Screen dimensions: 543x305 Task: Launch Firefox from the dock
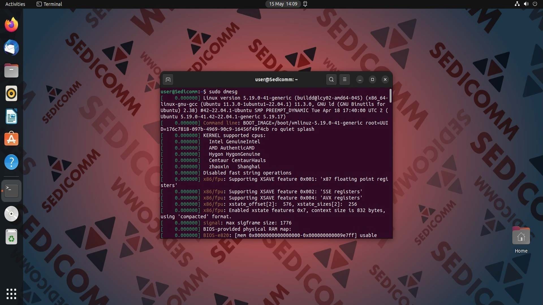click(x=11, y=25)
